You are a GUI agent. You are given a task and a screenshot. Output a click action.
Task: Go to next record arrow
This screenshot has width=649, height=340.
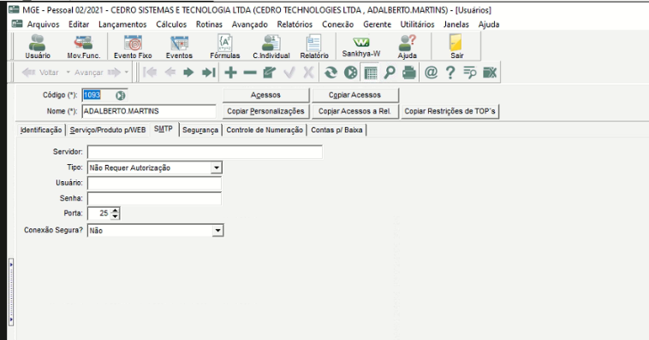click(188, 73)
